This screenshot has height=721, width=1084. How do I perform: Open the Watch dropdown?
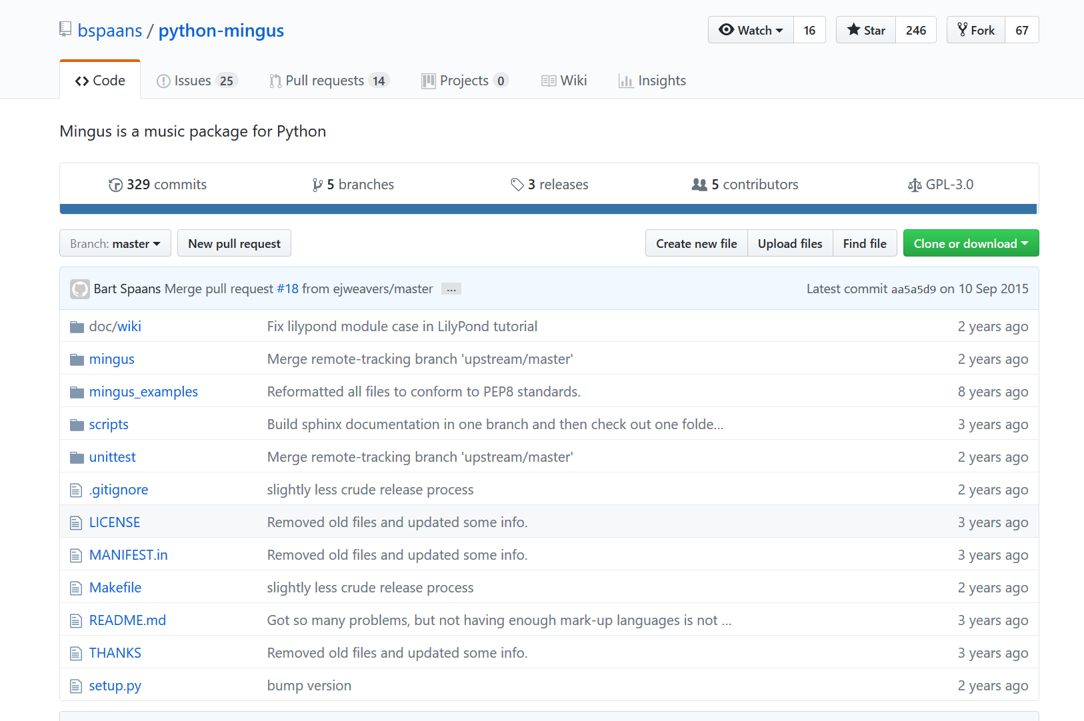pos(751,30)
